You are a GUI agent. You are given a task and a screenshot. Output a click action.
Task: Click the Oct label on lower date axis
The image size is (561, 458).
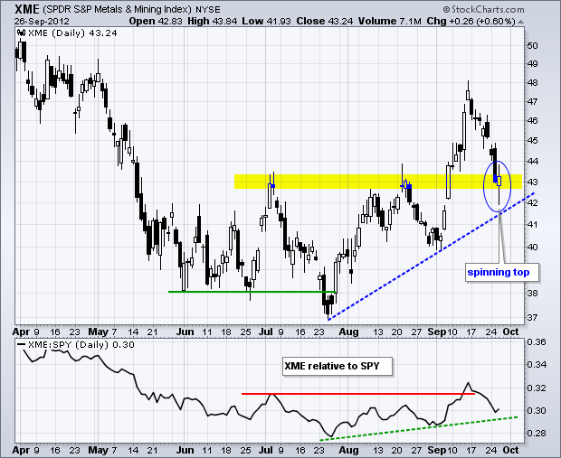click(x=510, y=450)
